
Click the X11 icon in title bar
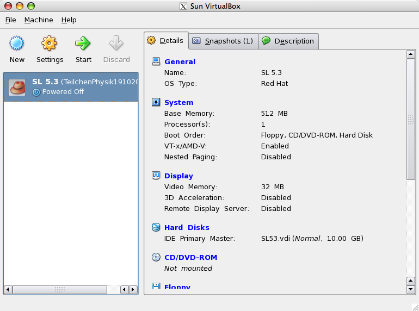click(183, 6)
